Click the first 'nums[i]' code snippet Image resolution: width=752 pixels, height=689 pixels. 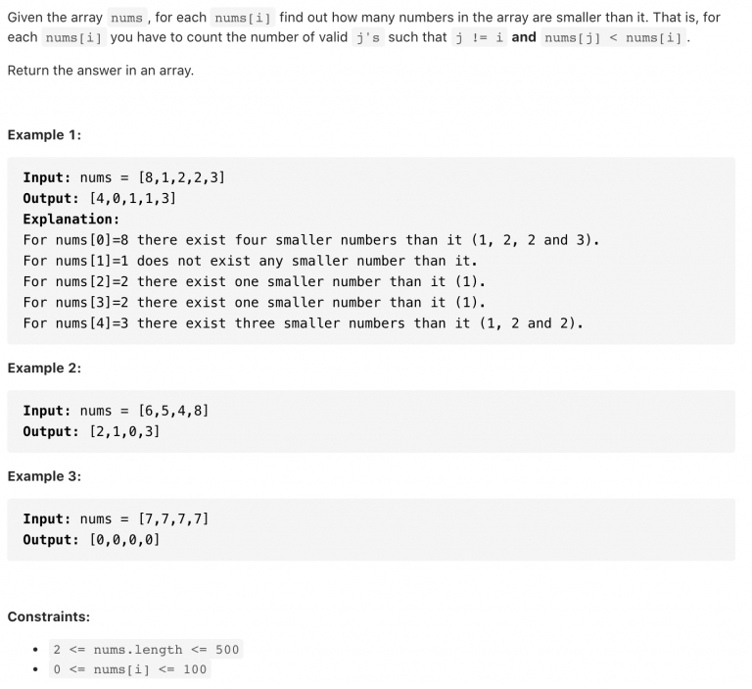click(243, 18)
